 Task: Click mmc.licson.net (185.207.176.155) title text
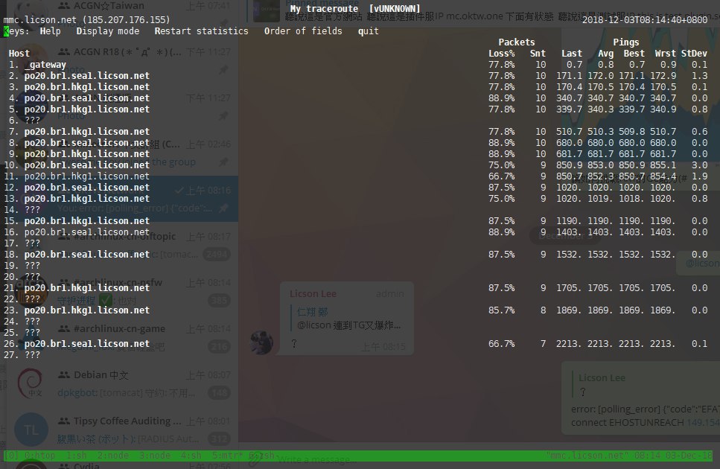(86, 20)
